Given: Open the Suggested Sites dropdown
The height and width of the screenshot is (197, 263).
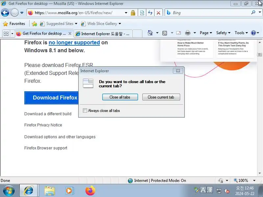Looking at the screenshot, I should (x=59, y=24).
